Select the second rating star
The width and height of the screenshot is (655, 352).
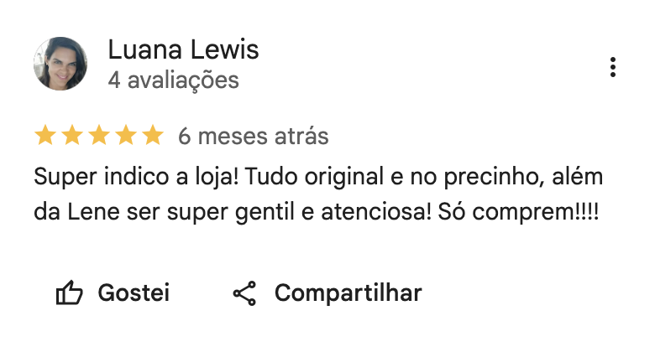72,135
